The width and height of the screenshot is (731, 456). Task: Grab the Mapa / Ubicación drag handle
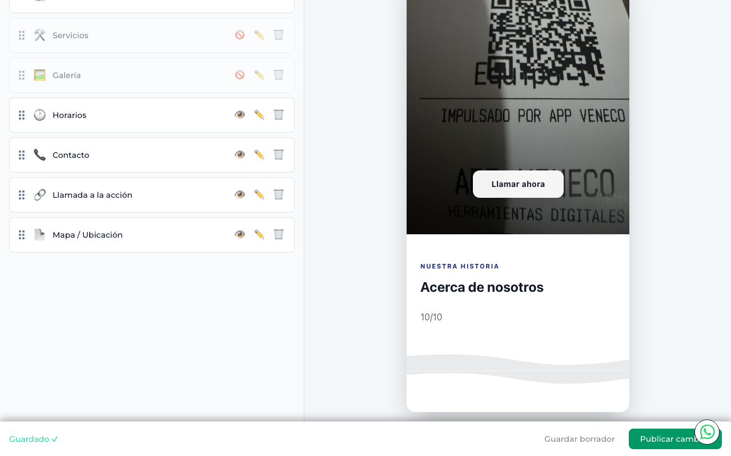tap(22, 235)
